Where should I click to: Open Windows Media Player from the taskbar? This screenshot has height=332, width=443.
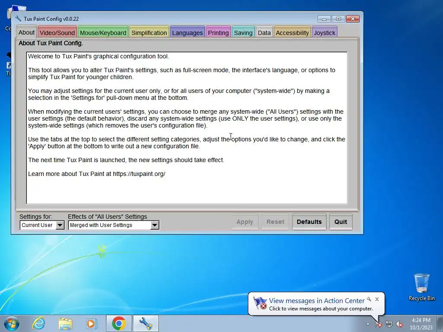(92, 323)
